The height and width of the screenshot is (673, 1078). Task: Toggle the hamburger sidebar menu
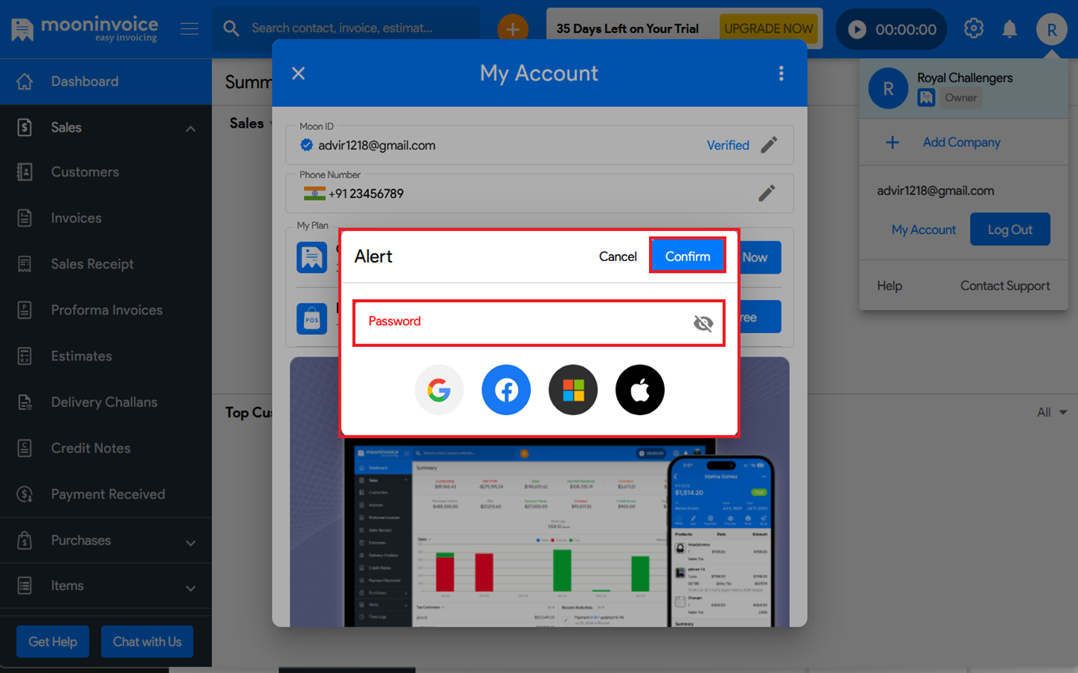pos(189,29)
